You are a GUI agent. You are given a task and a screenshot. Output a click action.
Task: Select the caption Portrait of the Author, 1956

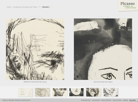pos(35,82)
